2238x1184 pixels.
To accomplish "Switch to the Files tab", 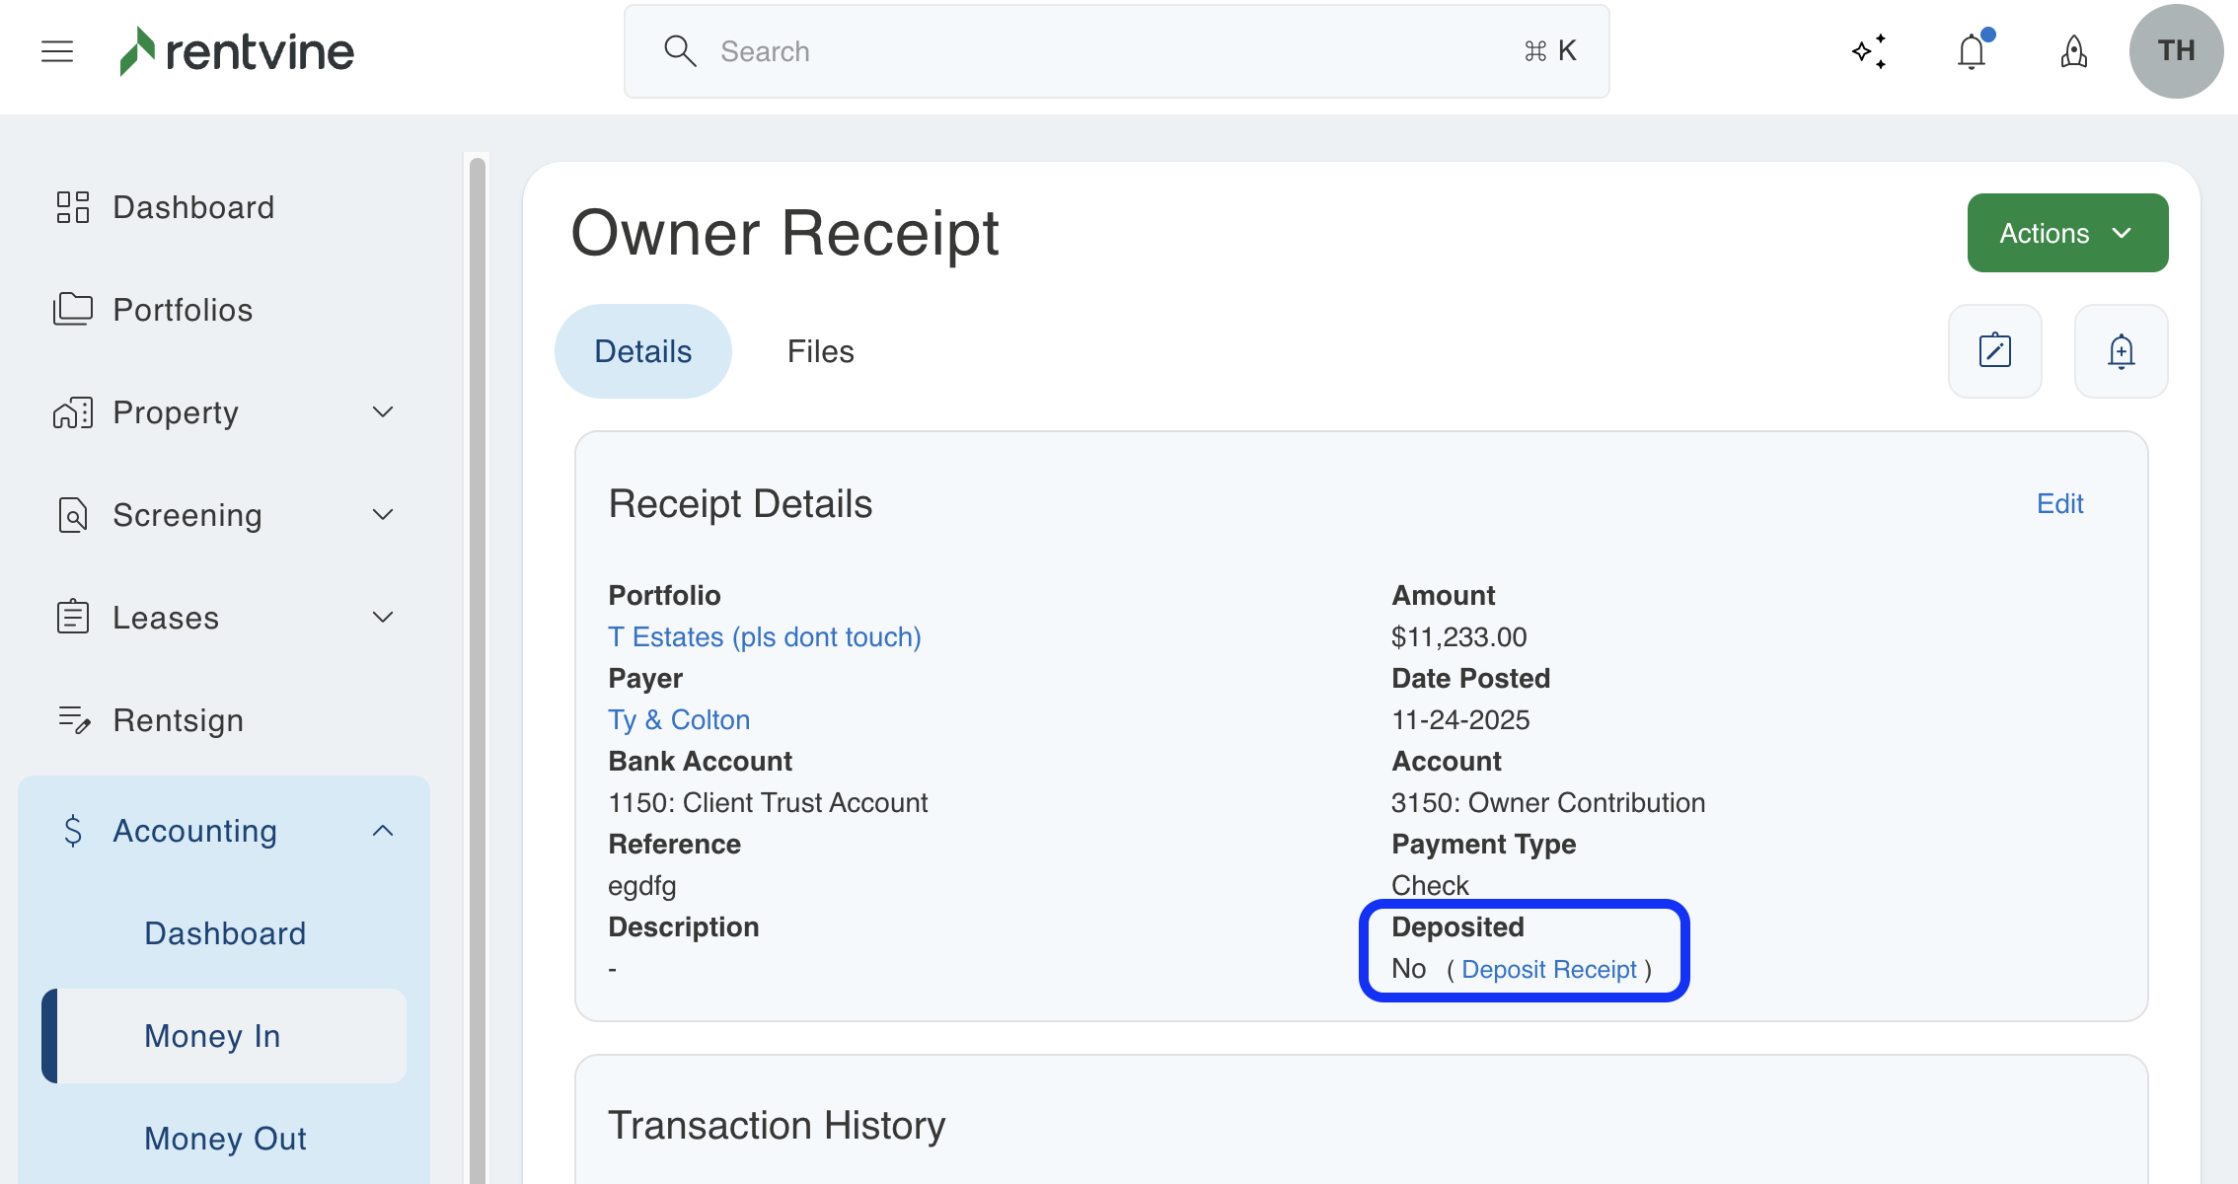I will click(820, 351).
